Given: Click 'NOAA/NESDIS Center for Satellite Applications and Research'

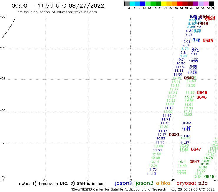Looking at the screenshot, I should pos(118,189).
